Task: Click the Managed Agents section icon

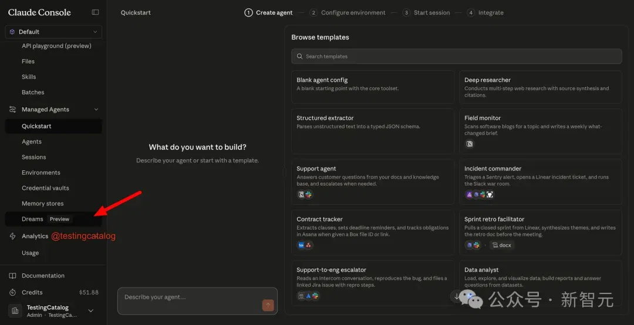Action: pyautogui.click(x=13, y=110)
